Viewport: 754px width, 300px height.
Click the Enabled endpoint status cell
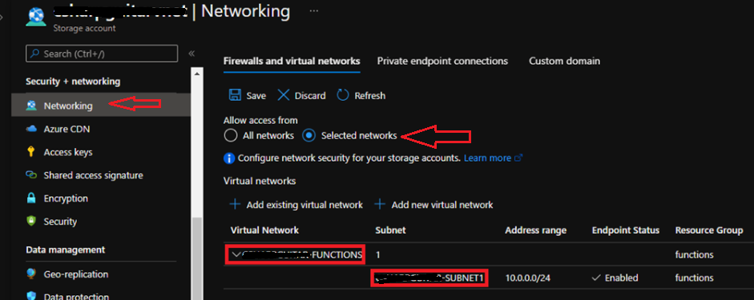615,278
